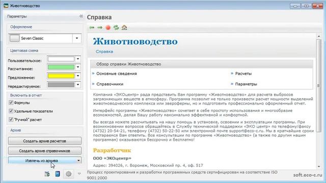This screenshot has width=326, height=183.
Task: Go forward in help navigation
Action: (x=100, y=27)
